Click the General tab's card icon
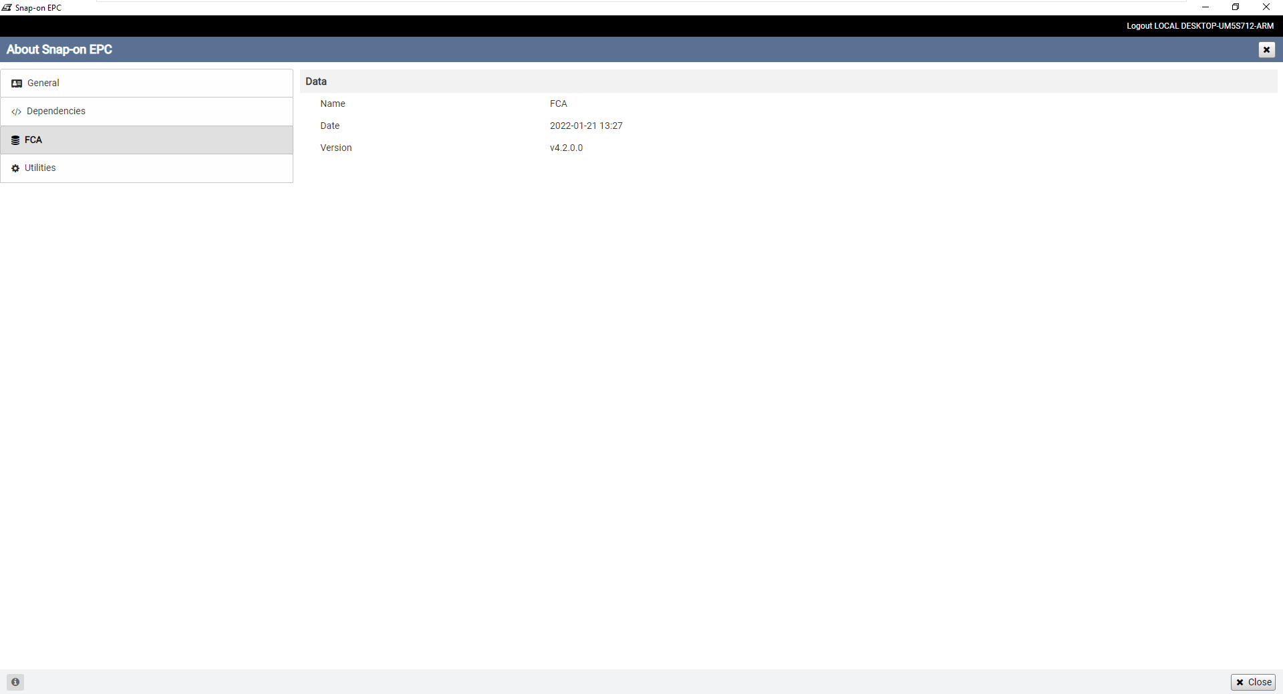Viewport: 1283px width, 694px height. (17, 83)
